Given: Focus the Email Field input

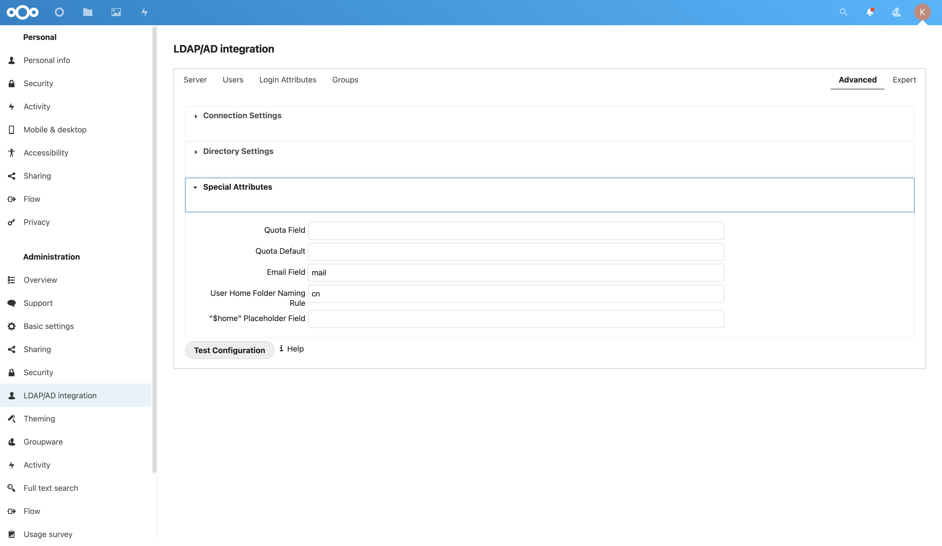Looking at the screenshot, I should [515, 273].
